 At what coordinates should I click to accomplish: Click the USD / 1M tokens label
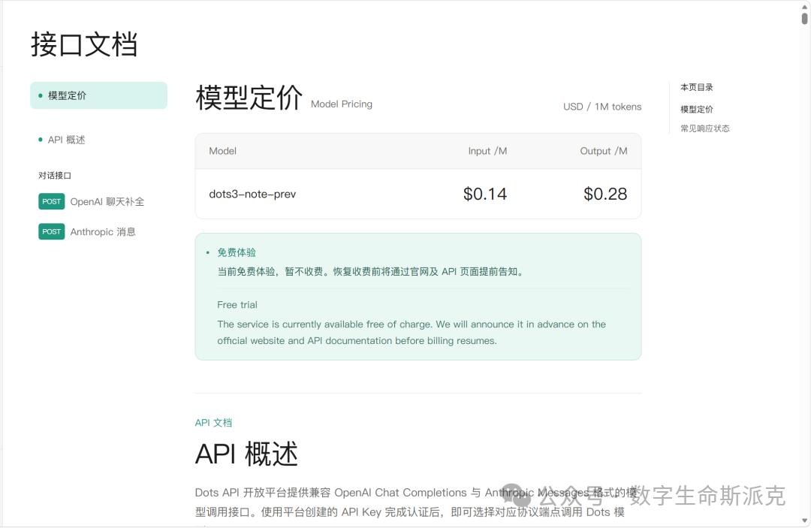click(x=602, y=107)
